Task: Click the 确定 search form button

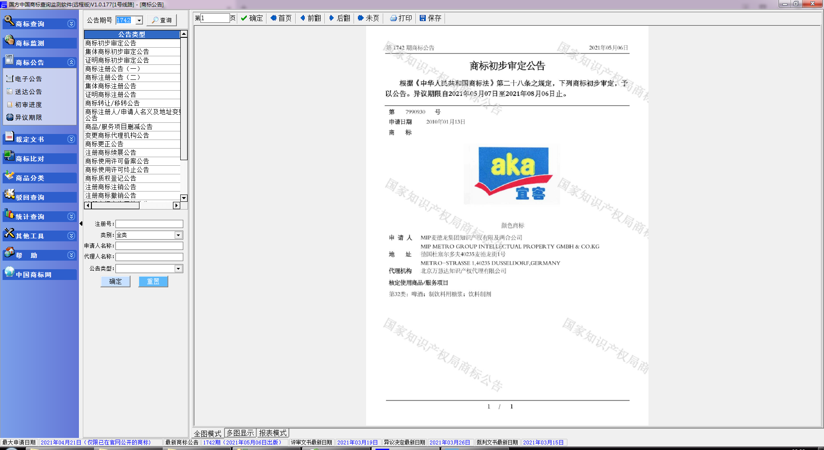Action: click(115, 281)
